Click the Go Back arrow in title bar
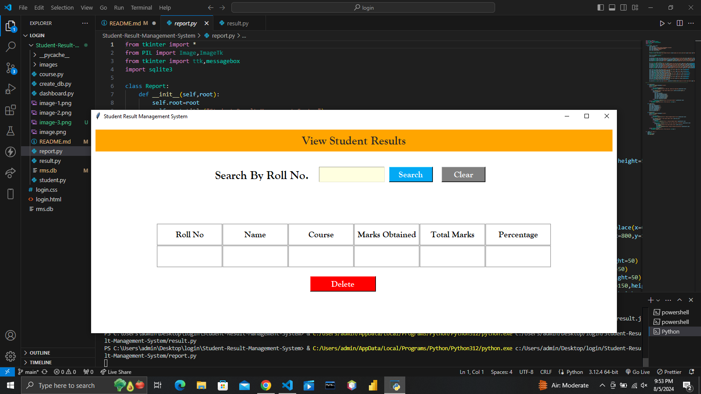Image resolution: width=701 pixels, height=394 pixels. tap(211, 7)
